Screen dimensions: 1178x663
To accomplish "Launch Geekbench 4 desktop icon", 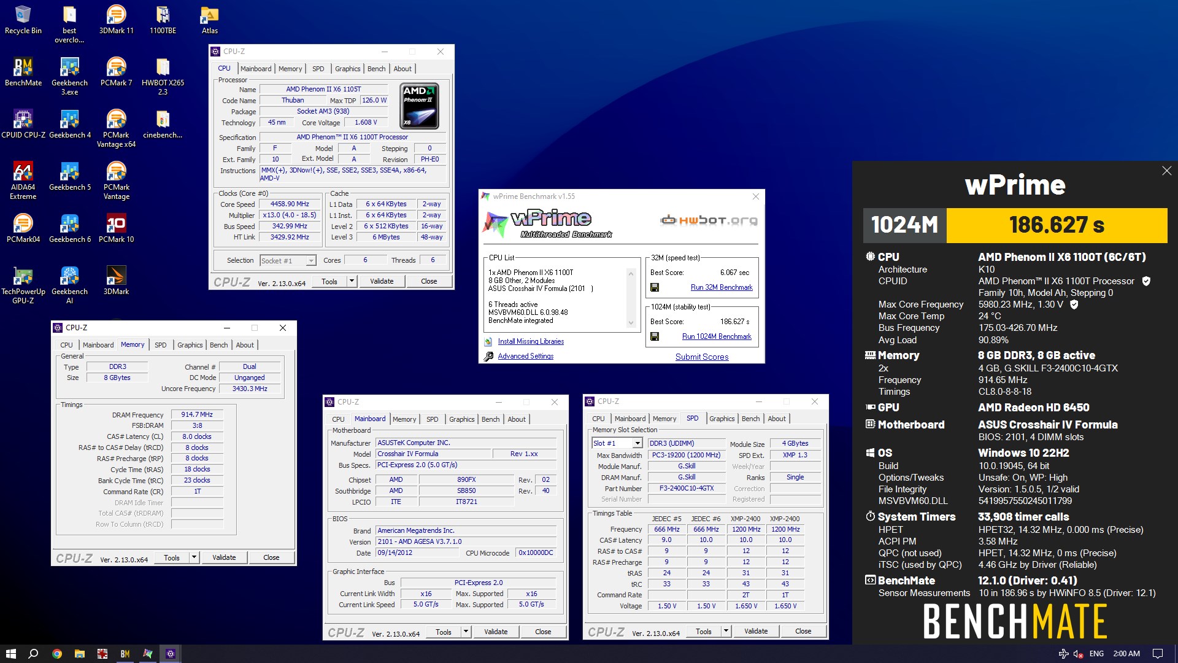I will [69, 124].
